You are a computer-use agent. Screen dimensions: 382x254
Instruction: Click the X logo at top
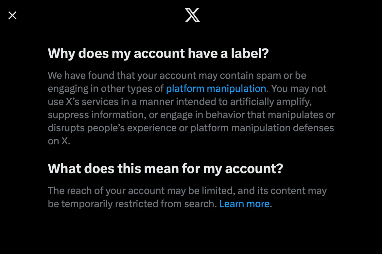[192, 15]
